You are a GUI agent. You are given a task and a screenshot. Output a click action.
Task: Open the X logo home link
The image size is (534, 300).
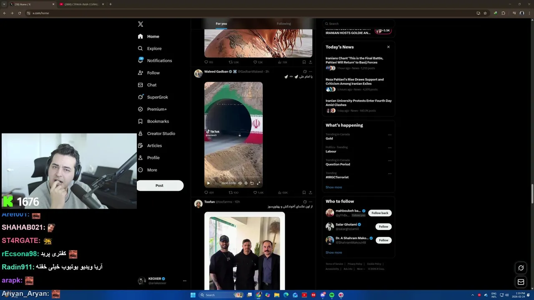pos(141,24)
